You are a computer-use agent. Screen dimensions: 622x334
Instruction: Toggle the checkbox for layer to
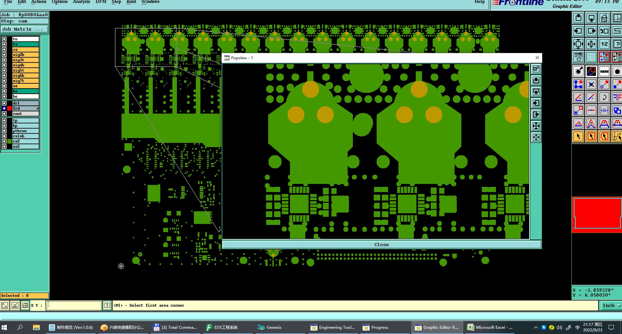(4, 39)
